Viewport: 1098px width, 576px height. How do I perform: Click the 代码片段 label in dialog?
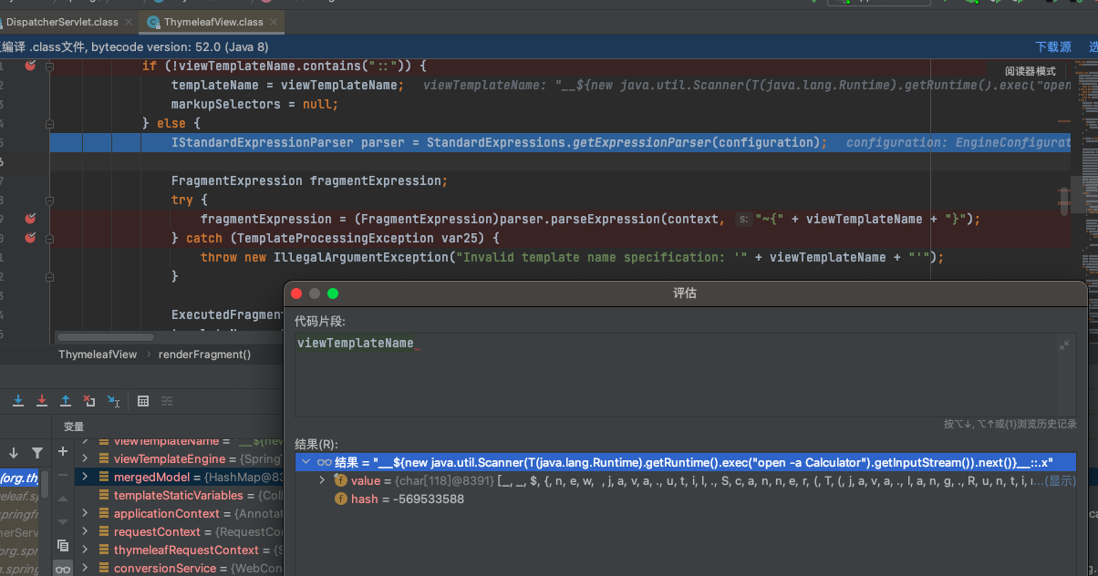point(320,322)
